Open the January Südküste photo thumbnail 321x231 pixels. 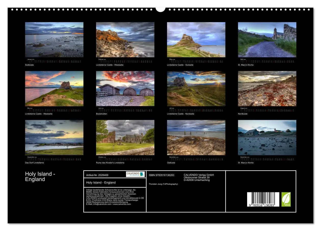[x=54, y=40]
